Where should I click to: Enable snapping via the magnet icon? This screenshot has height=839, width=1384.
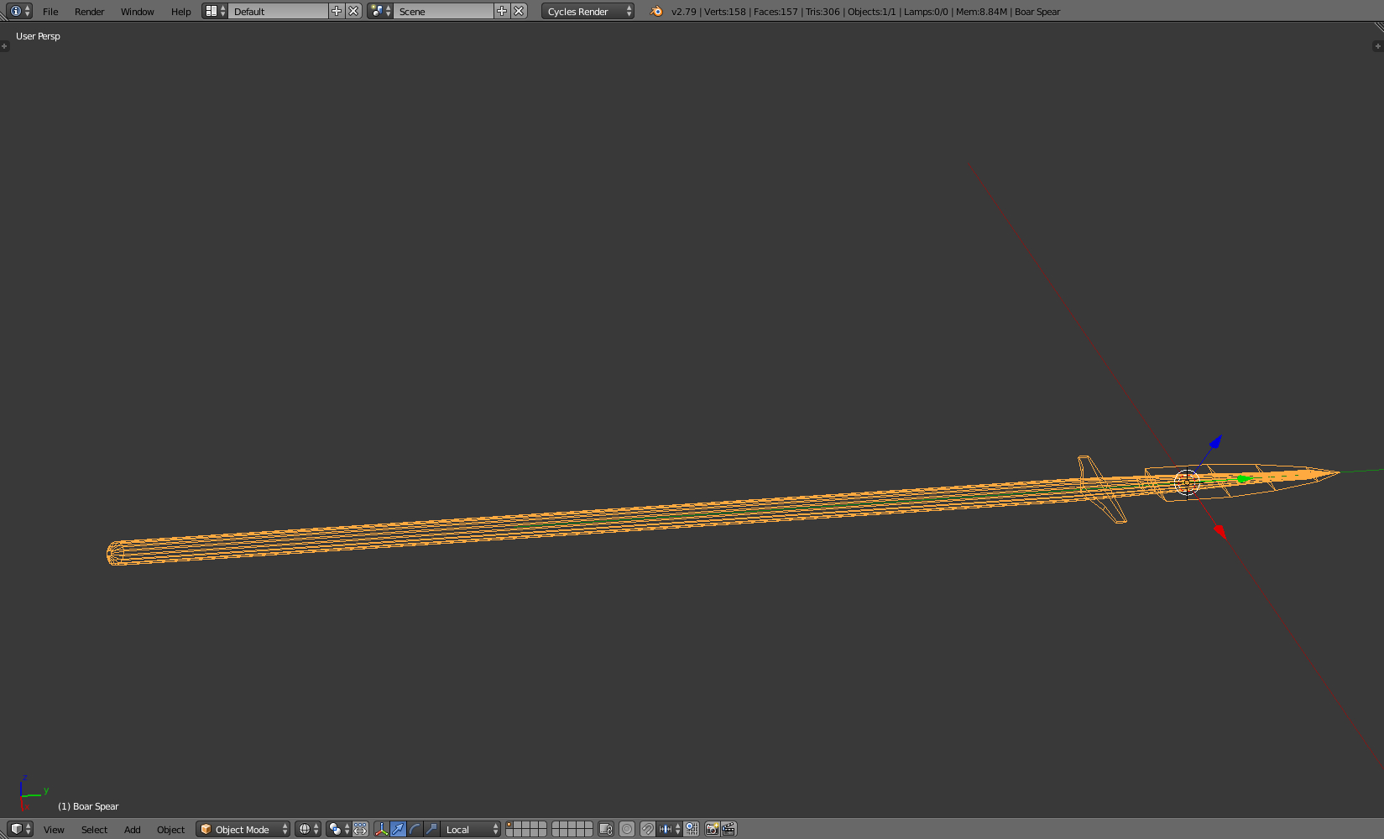[x=647, y=829]
